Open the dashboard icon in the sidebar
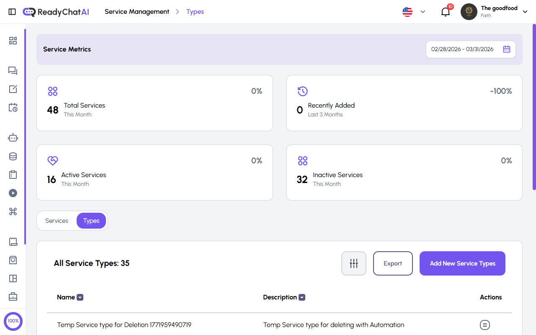 pos(13,41)
